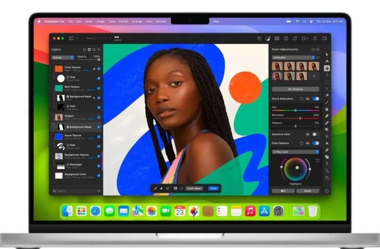
Task: Open Safari from the Dock
Action: coord(95,211)
